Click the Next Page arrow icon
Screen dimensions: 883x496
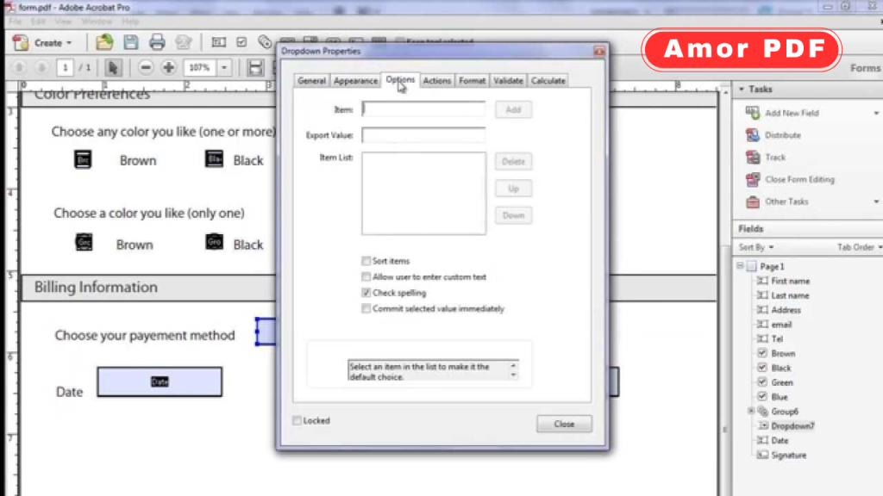point(41,67)
